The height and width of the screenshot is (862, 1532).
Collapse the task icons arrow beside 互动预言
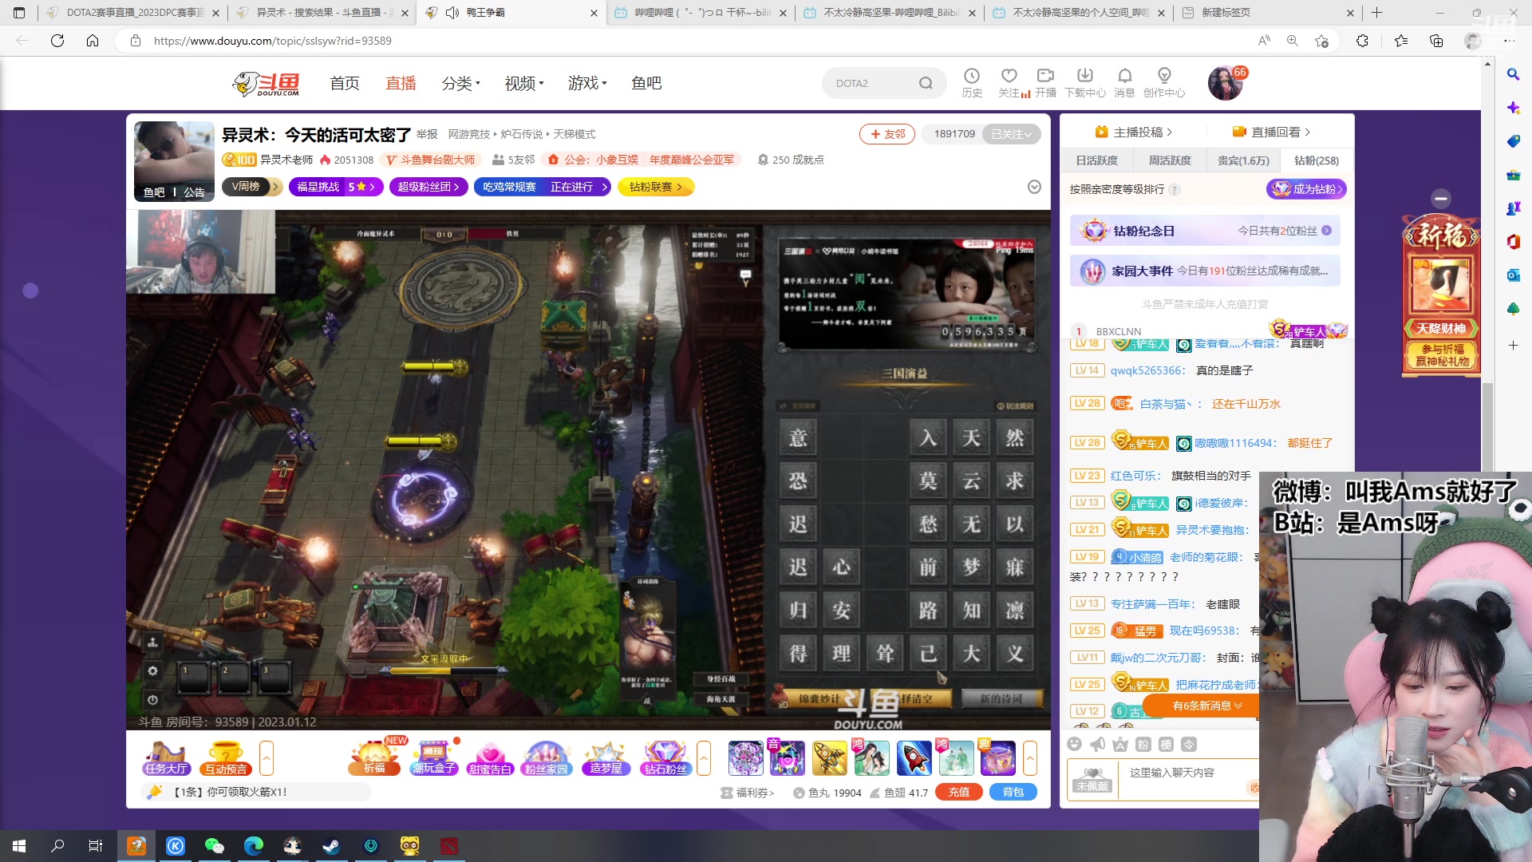267,758
